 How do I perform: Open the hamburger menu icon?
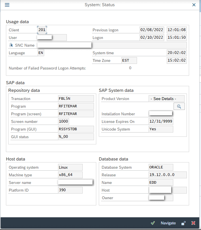(x=7, y=5)
